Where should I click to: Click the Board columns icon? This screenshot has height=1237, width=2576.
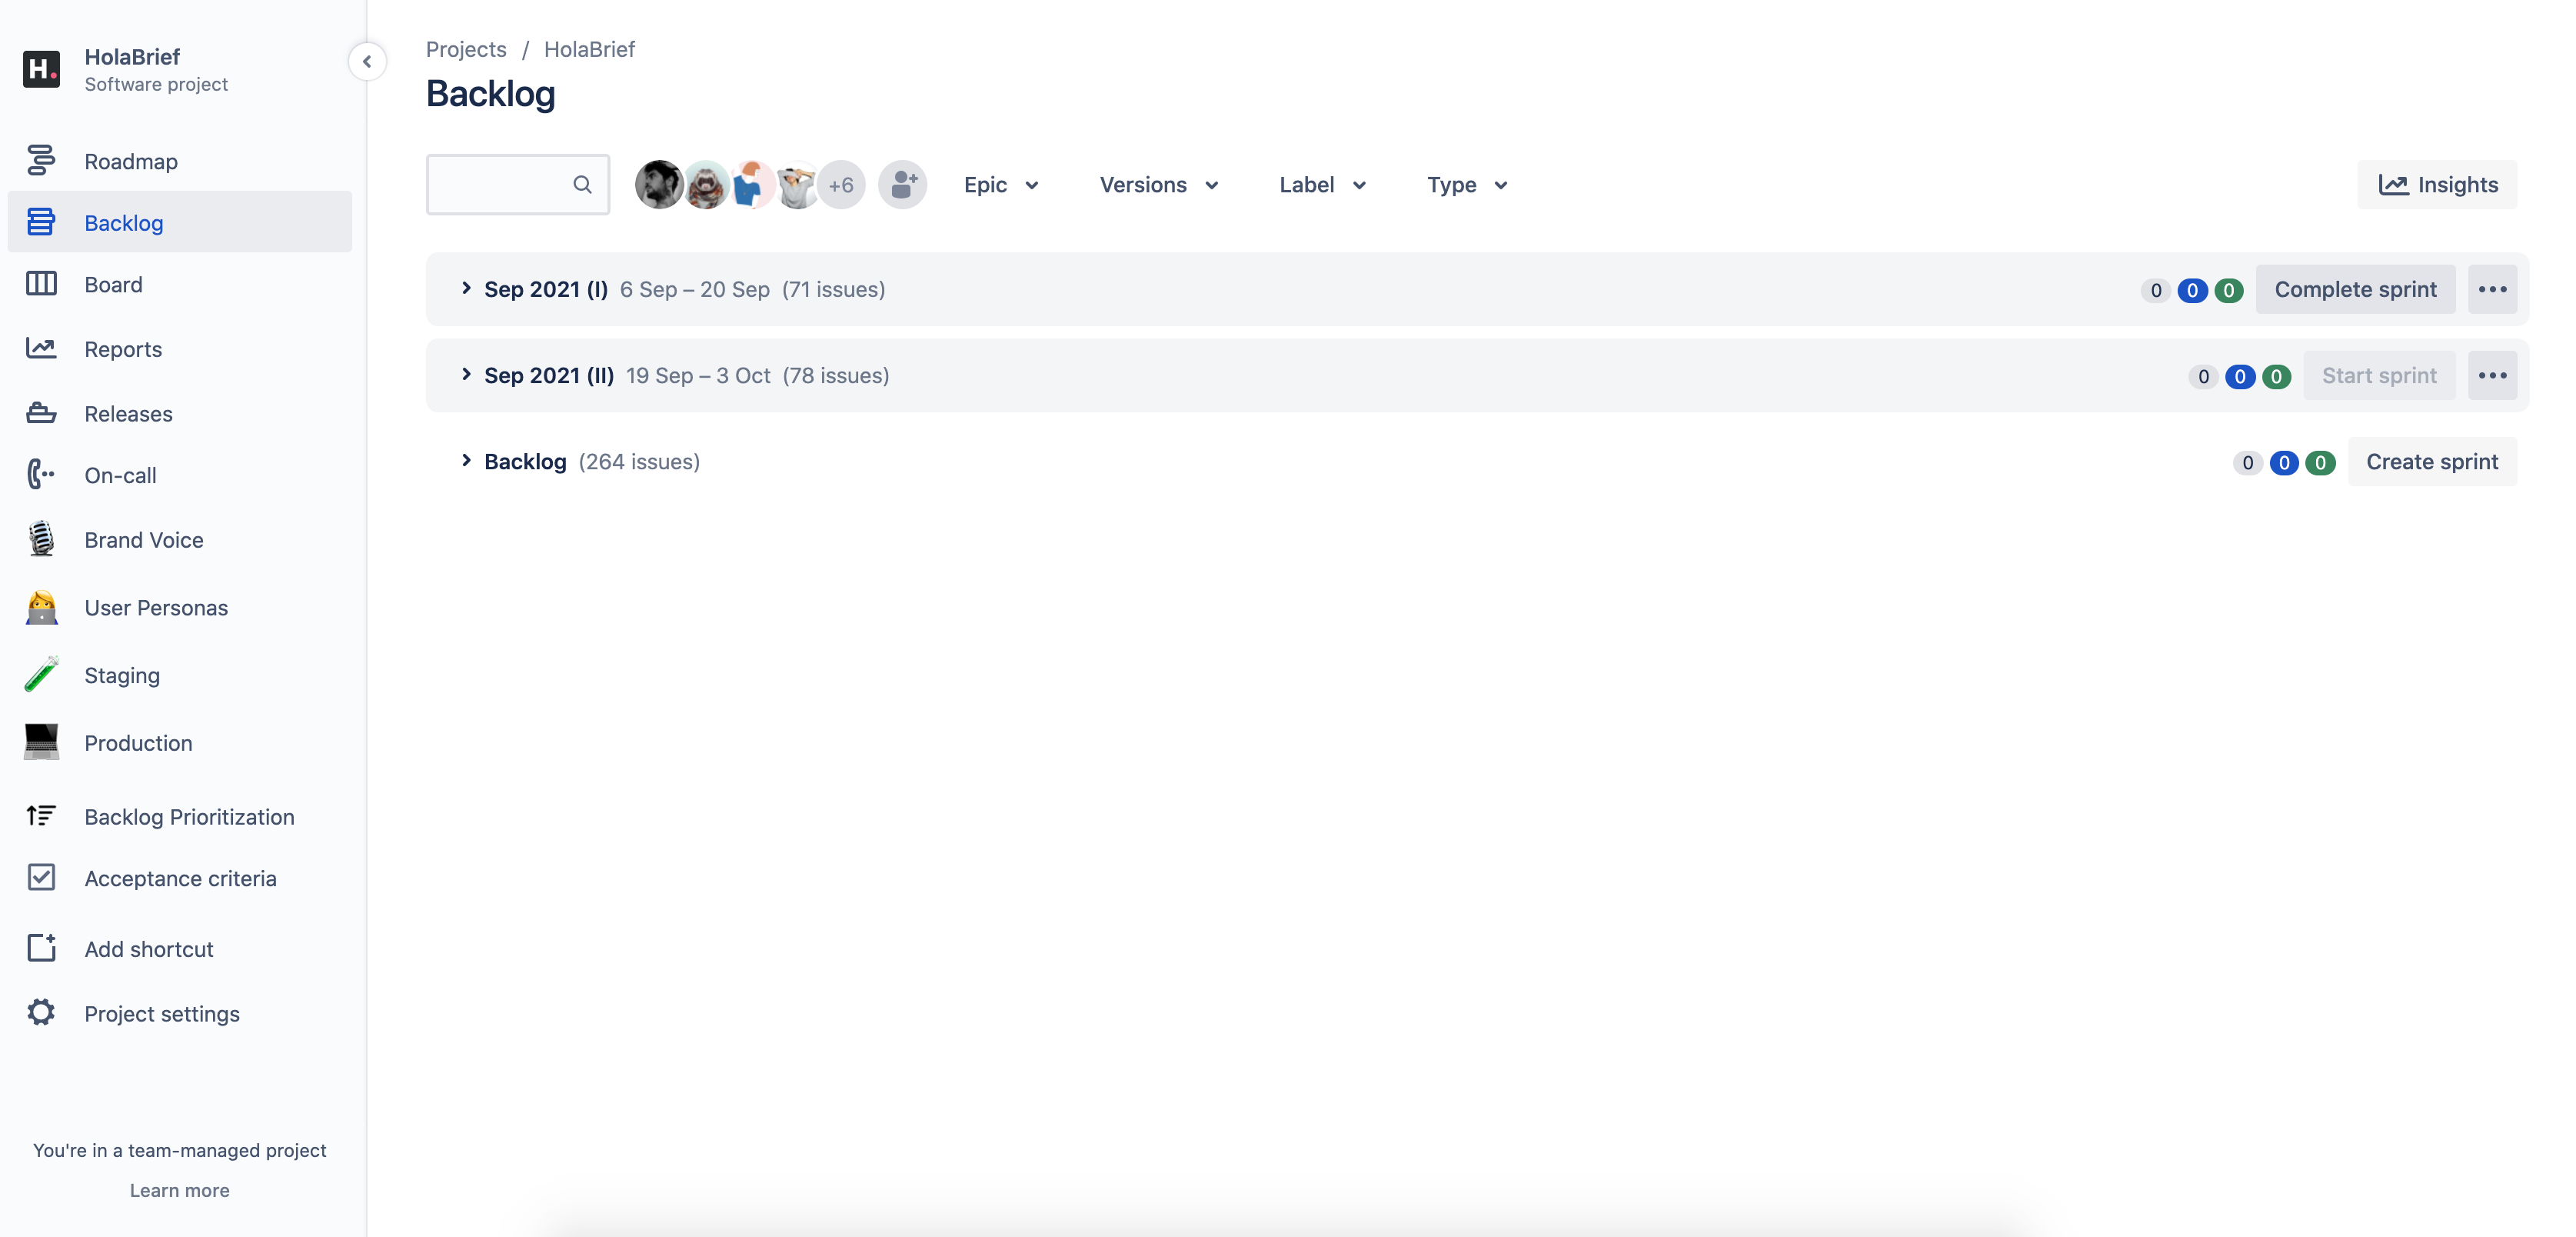[41, 284]
